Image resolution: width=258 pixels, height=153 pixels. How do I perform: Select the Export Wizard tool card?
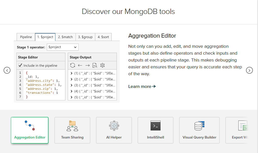tap(237, 130)
